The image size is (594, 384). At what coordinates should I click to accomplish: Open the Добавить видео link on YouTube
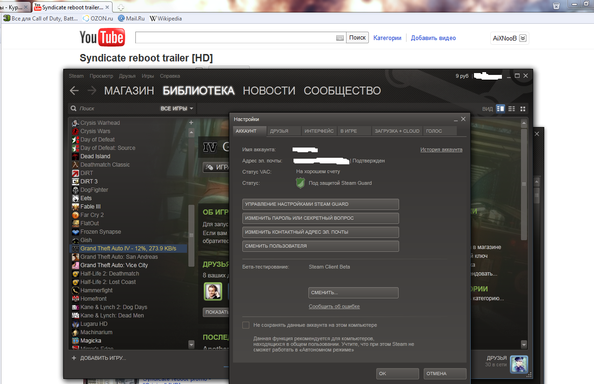tap(434, 38)
